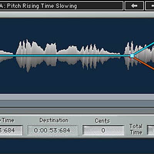Select the cyan square breakpoint on the waveform
The image size is (154, 154).
pos(132,56)
